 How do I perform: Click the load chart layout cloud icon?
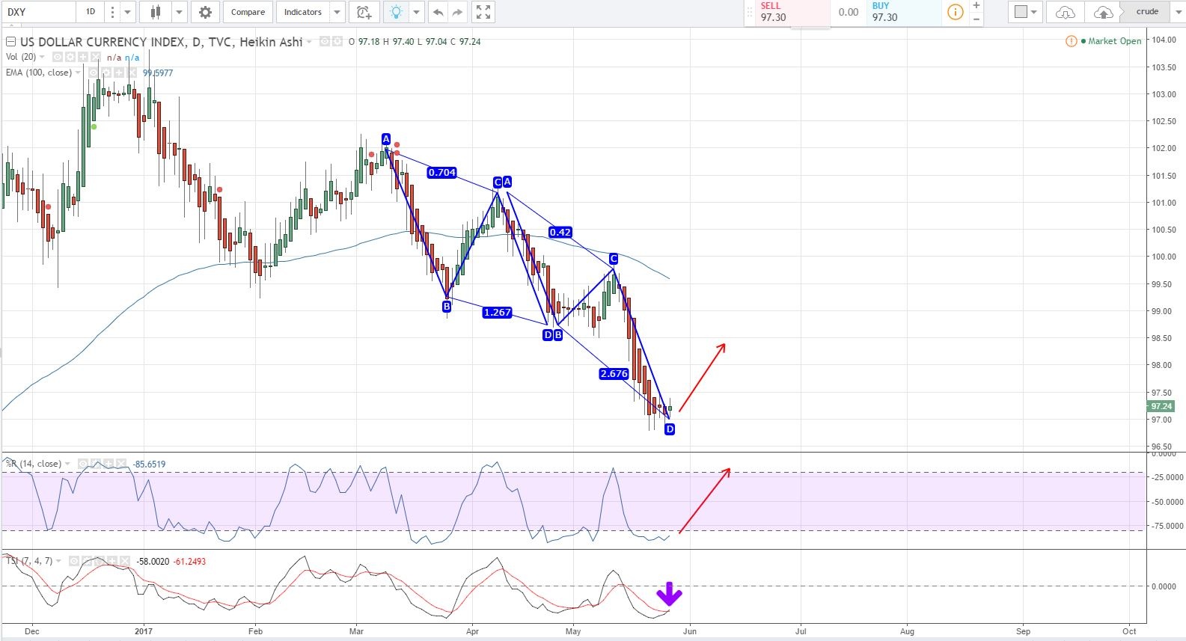1065,12
